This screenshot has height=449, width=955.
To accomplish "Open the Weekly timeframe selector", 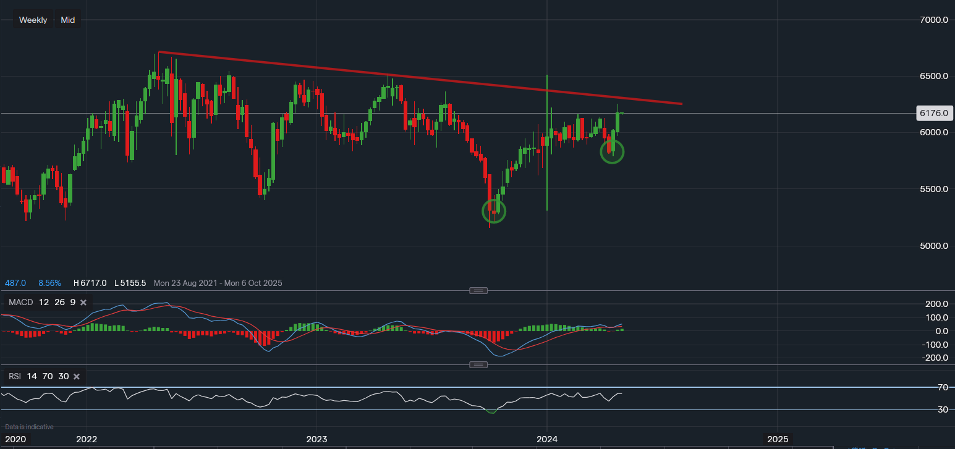I will click(33, 20).
